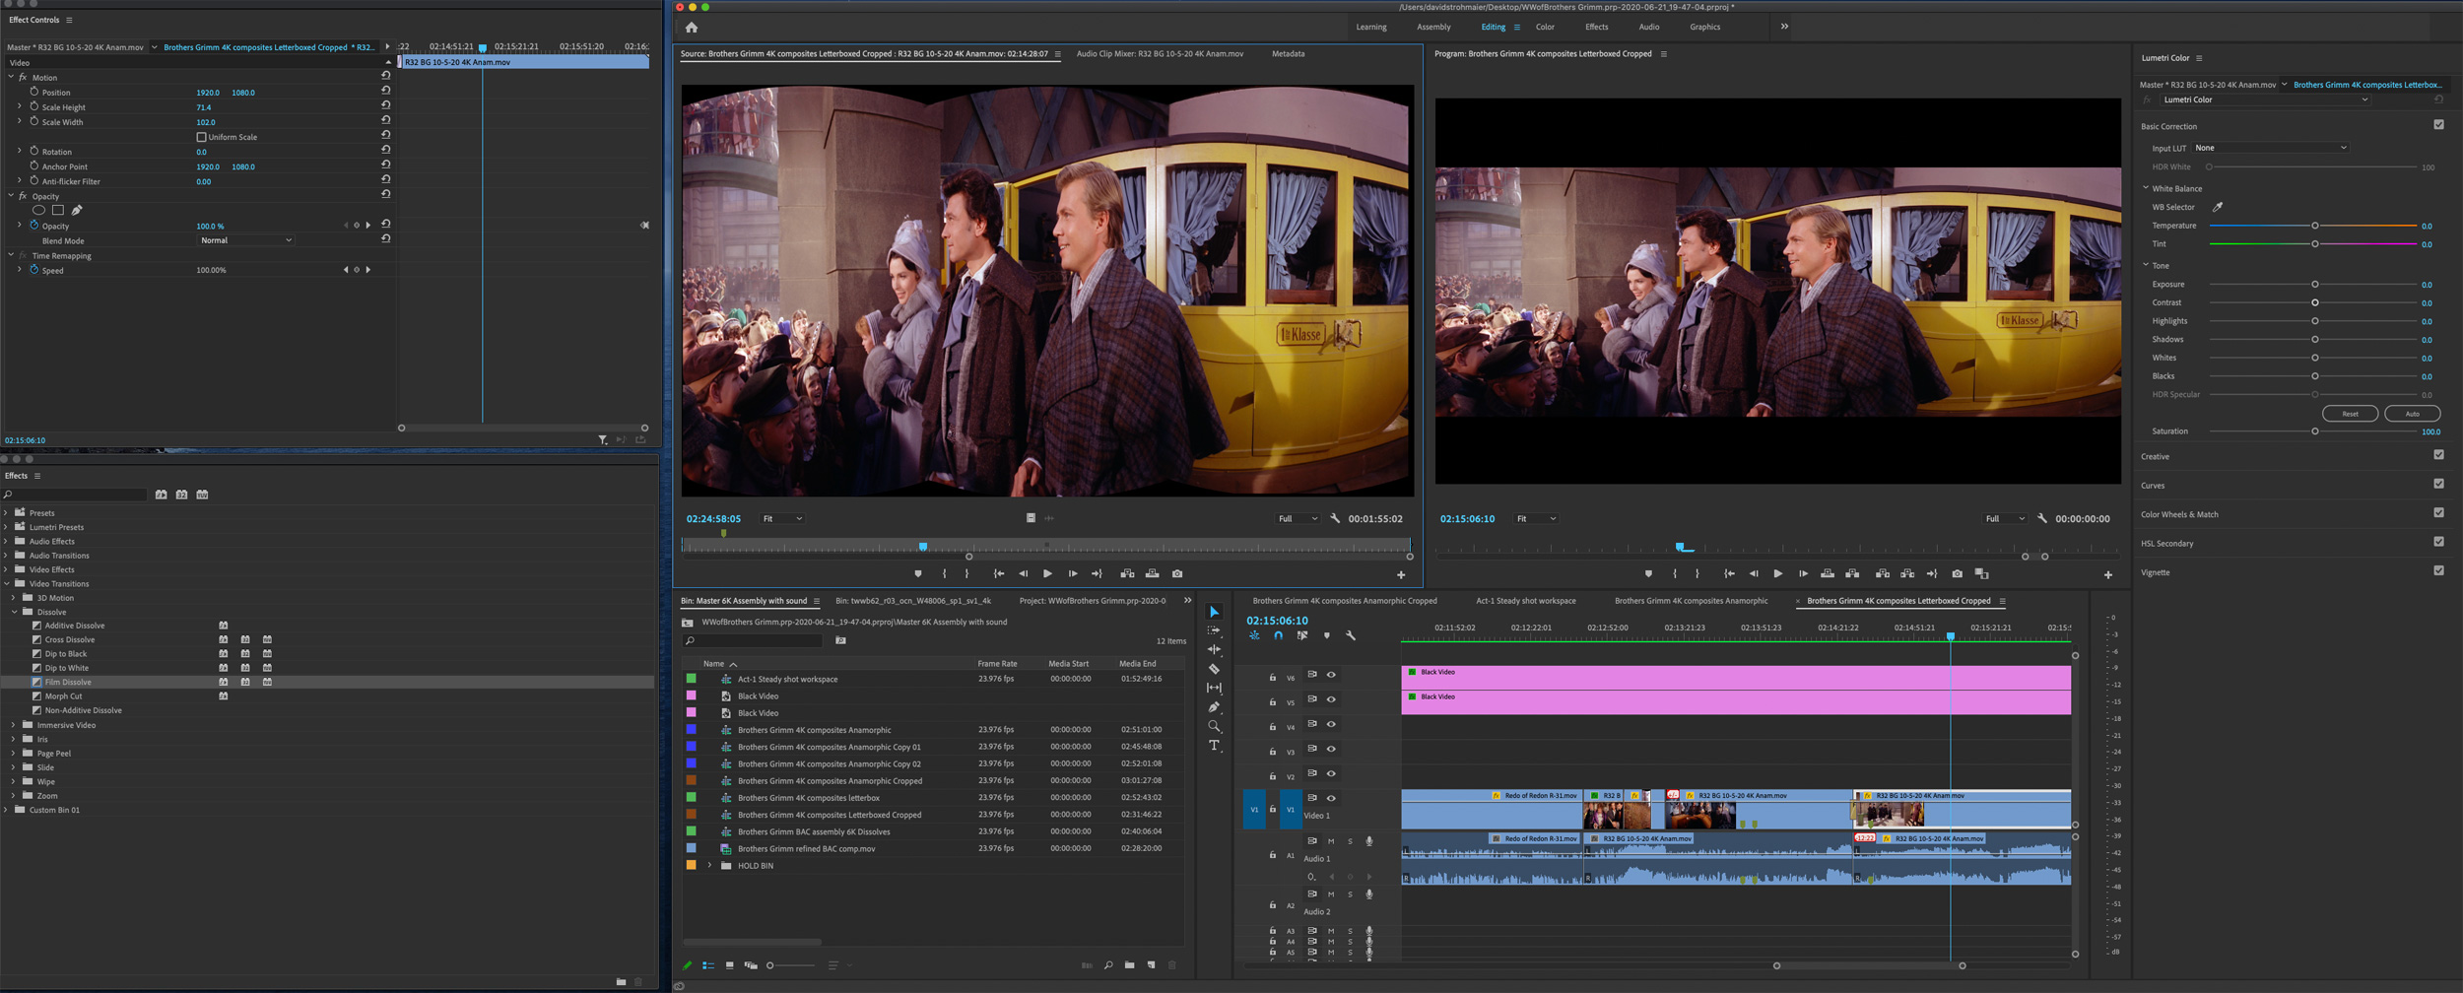Viewport: 2463px width, 993px height.
Task: Create ellipse opacity mask
Action: point(38,210)
